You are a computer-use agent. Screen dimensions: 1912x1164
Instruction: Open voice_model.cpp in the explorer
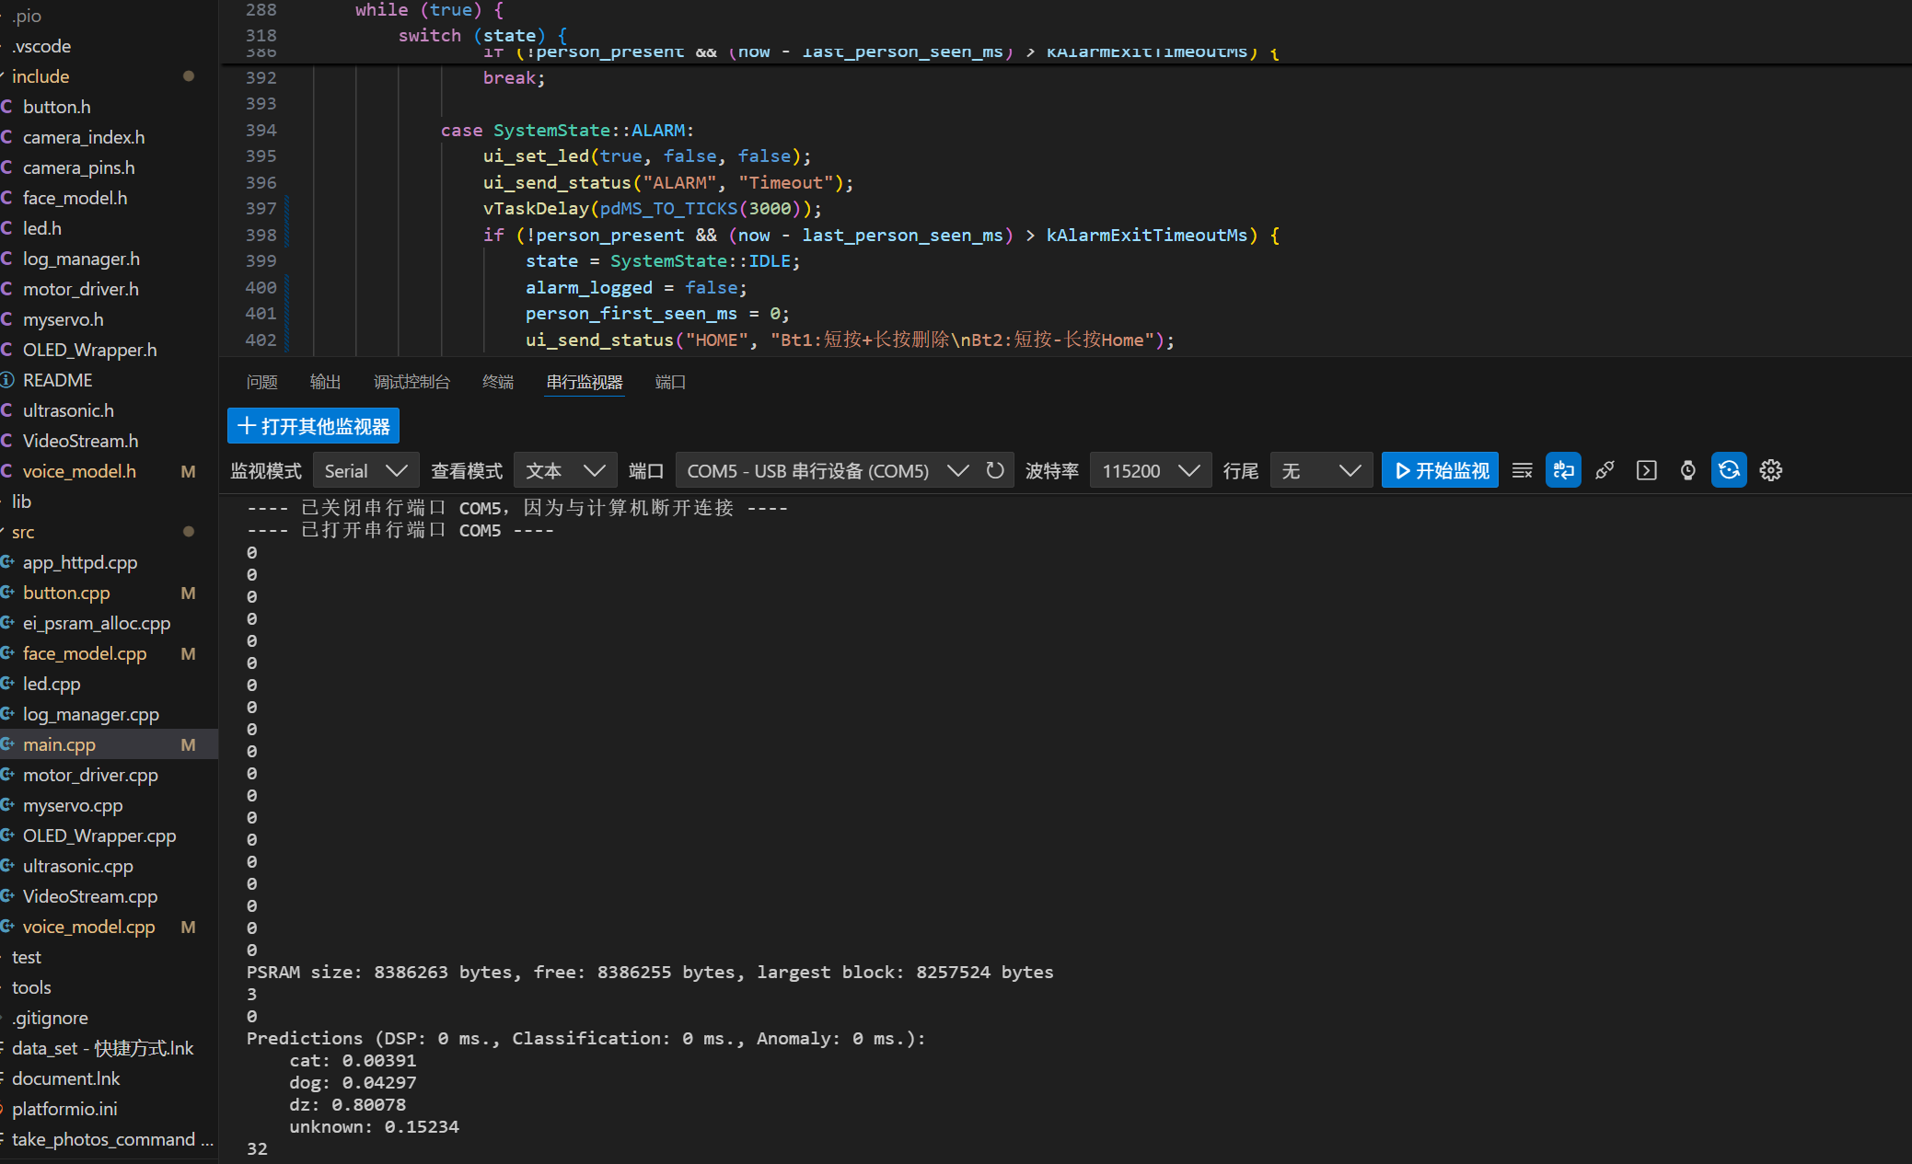click(88, 927)
